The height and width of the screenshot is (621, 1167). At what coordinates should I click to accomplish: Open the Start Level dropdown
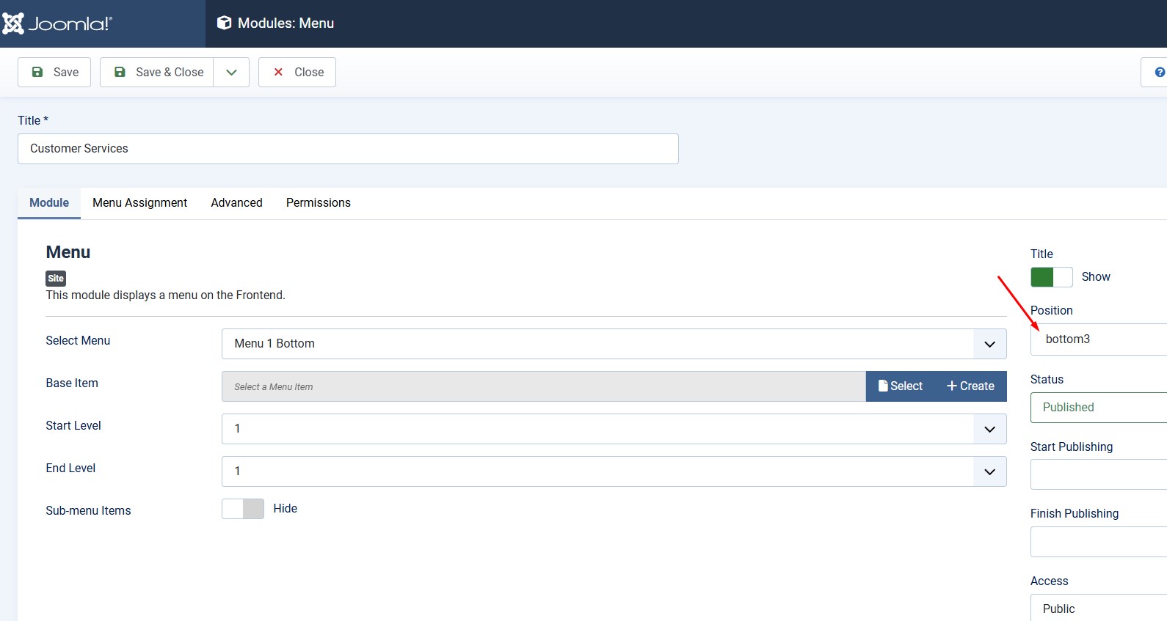[614, 429]
